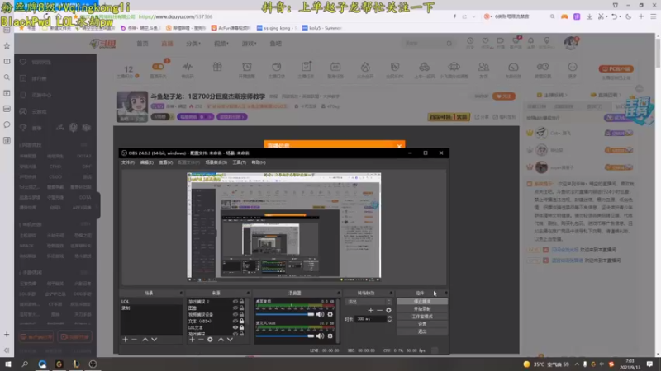The width and height of the screenshot is (661, 371).
Task: Add a new scene in OBS scenes panel
Action: (126, 340)
